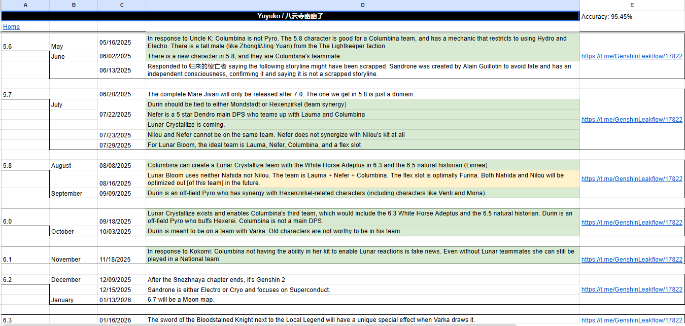Click the 'October' month cell
Viewport: 685px width, 326px height.
click(74, 231)
